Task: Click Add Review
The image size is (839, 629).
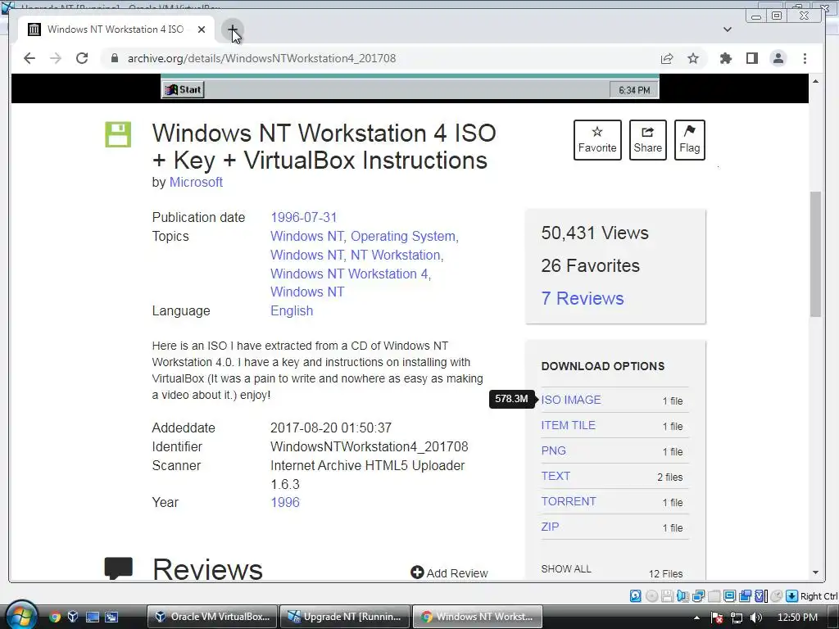Action: [449, 572]
